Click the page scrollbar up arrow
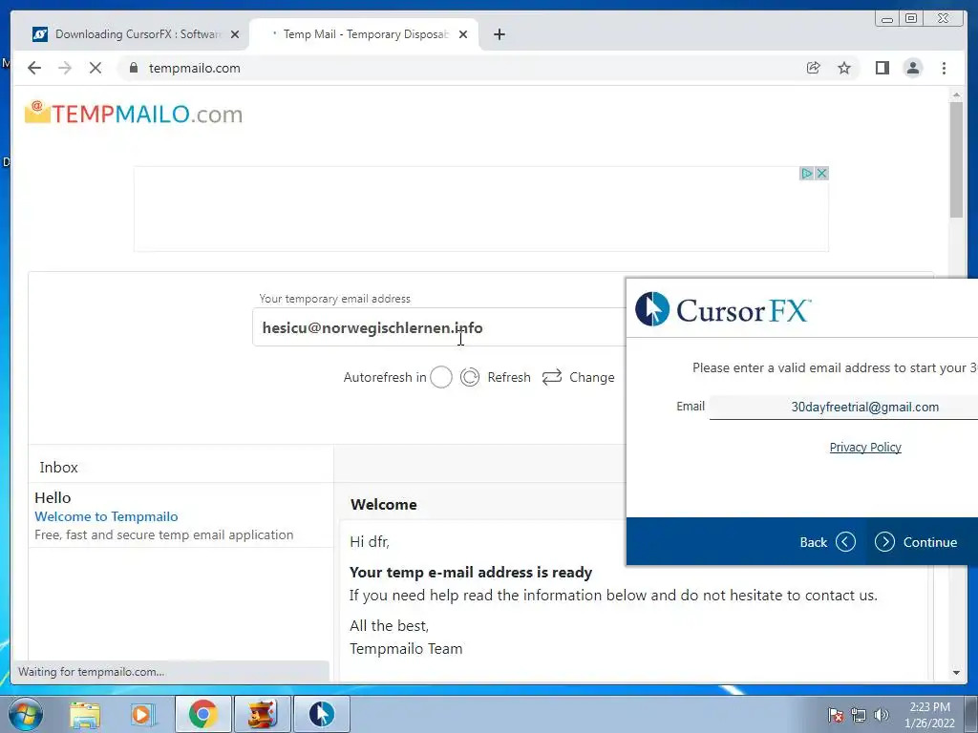 pos(956,94)
